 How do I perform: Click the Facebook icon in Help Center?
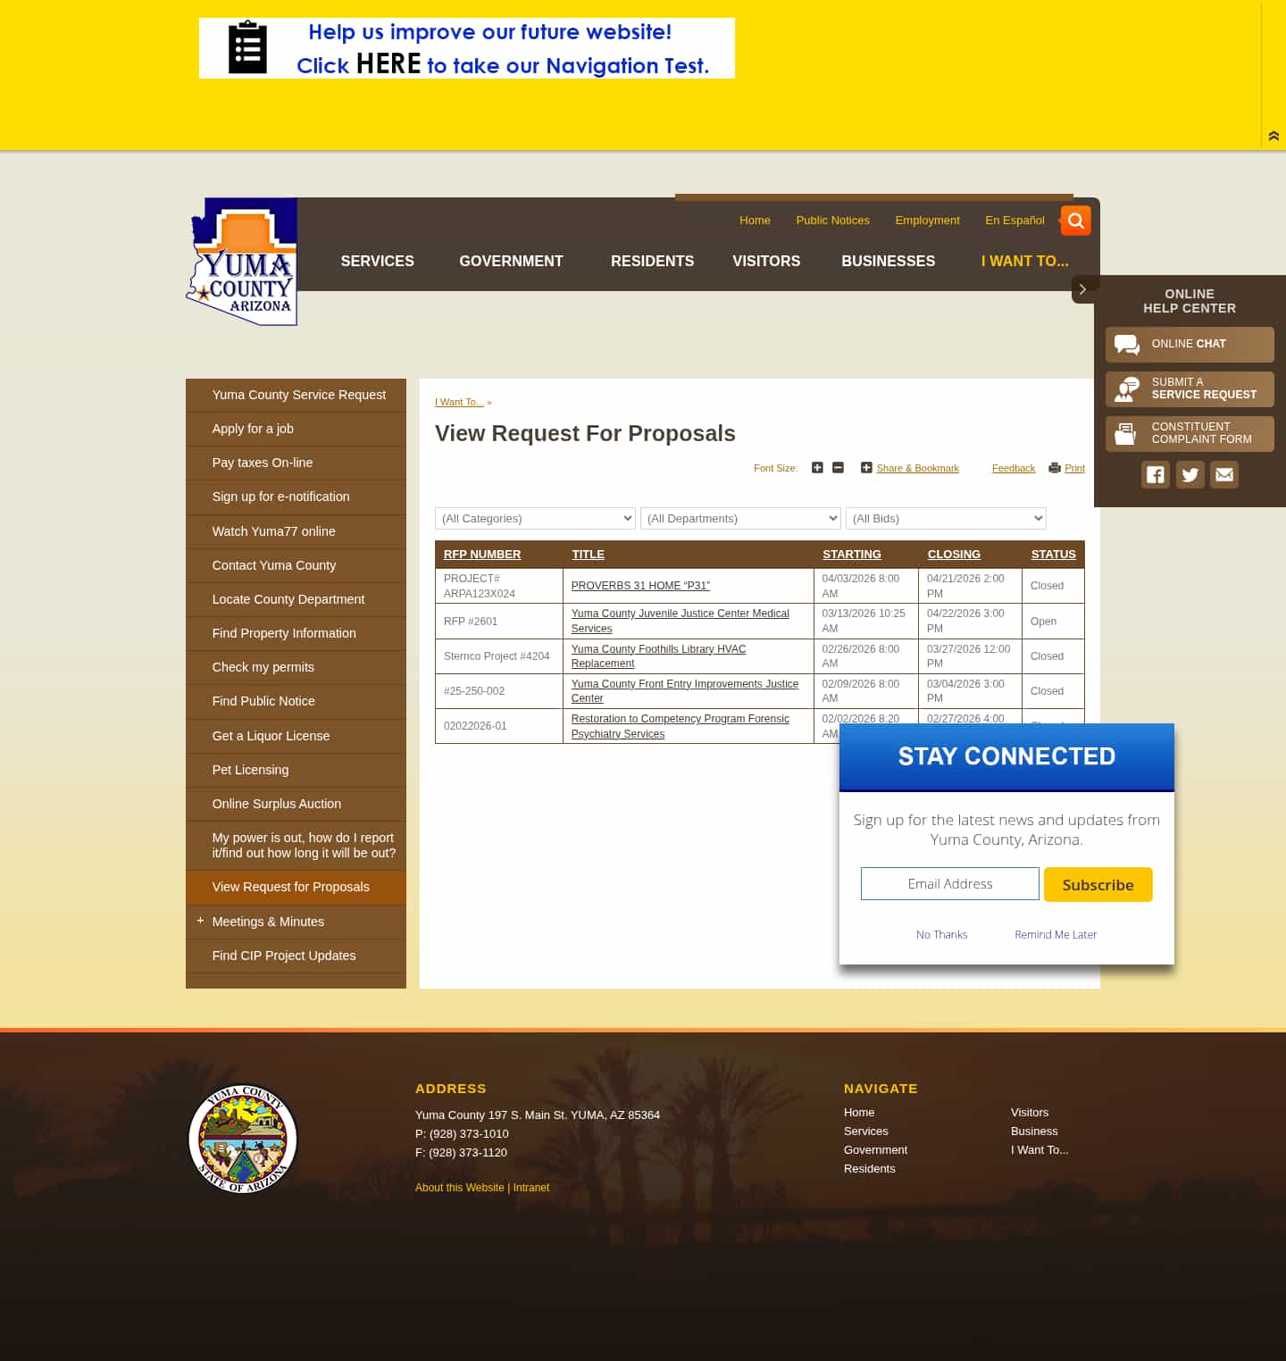point(1155,474)
